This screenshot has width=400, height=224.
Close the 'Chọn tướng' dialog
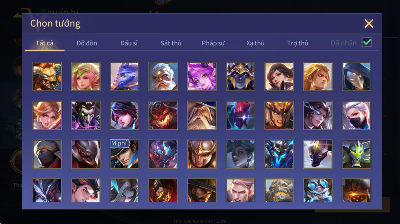369,23
